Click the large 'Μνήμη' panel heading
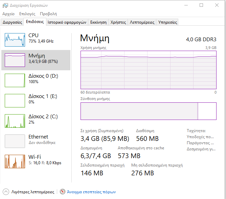The height and width of the screenshot is (199, 226). point(95,39)
